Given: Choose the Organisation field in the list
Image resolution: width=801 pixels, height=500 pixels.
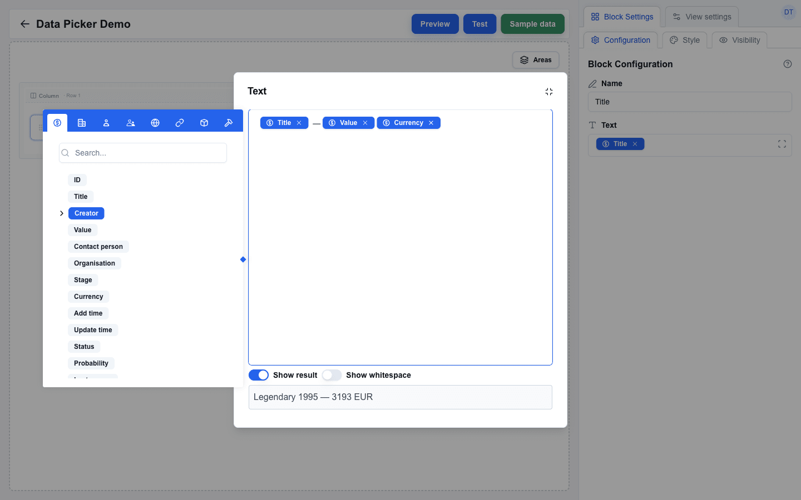Looking at the screenshot, I should point(95,263).
